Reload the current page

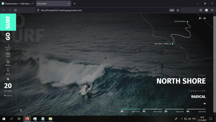15,10
